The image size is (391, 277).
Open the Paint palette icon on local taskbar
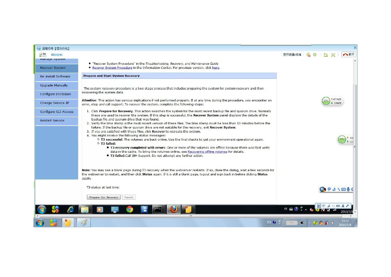tap(84, 223)
